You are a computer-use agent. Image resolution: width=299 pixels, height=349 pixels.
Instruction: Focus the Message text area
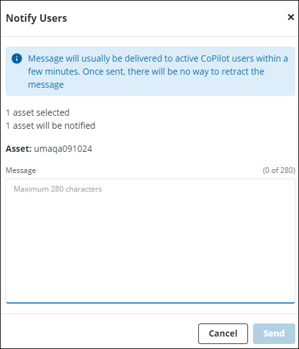click(x=150, y=241)
